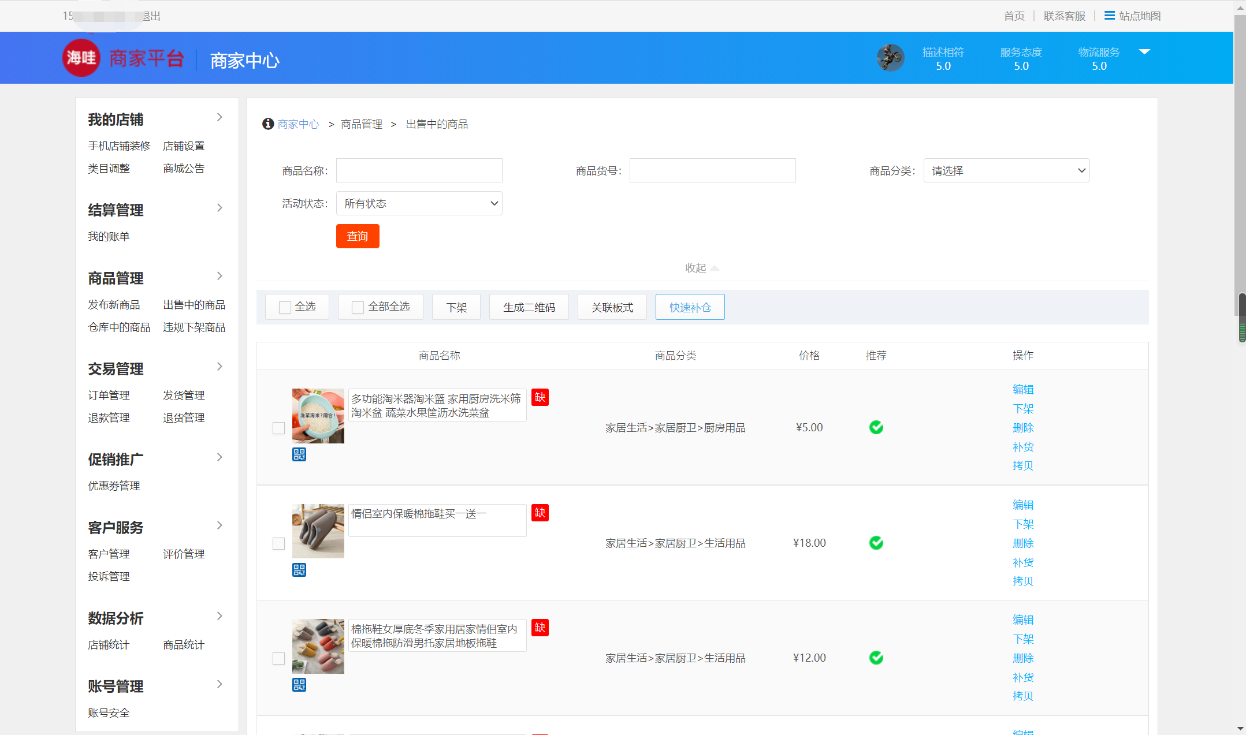
Task: Click the info icon beside 商家中心 breadcrumb
Action: point(268,124)
